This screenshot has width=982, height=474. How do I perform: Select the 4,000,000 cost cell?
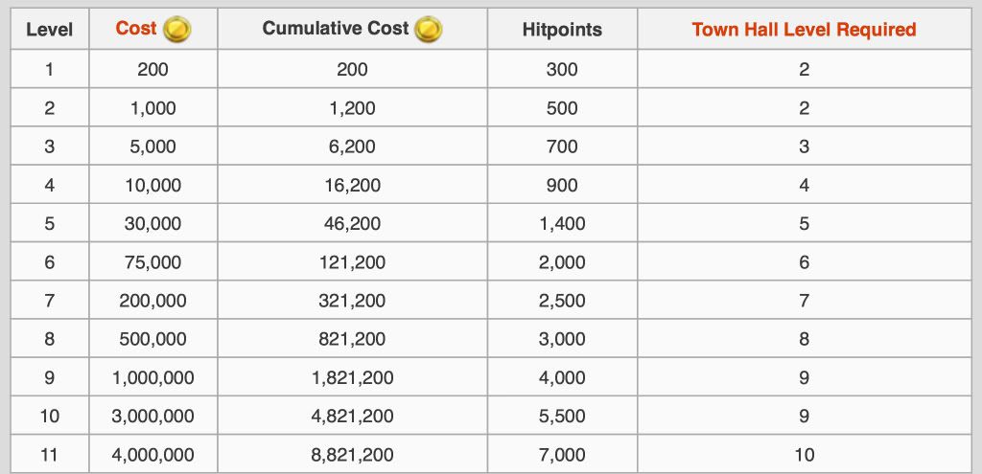[153, 455]
